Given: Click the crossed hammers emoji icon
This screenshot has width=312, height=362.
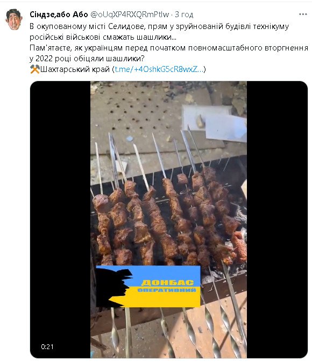Looking at the screenshot, I should tap(34, 69).
